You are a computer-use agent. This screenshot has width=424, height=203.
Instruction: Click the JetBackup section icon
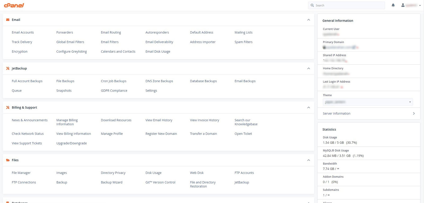point(8,68)
